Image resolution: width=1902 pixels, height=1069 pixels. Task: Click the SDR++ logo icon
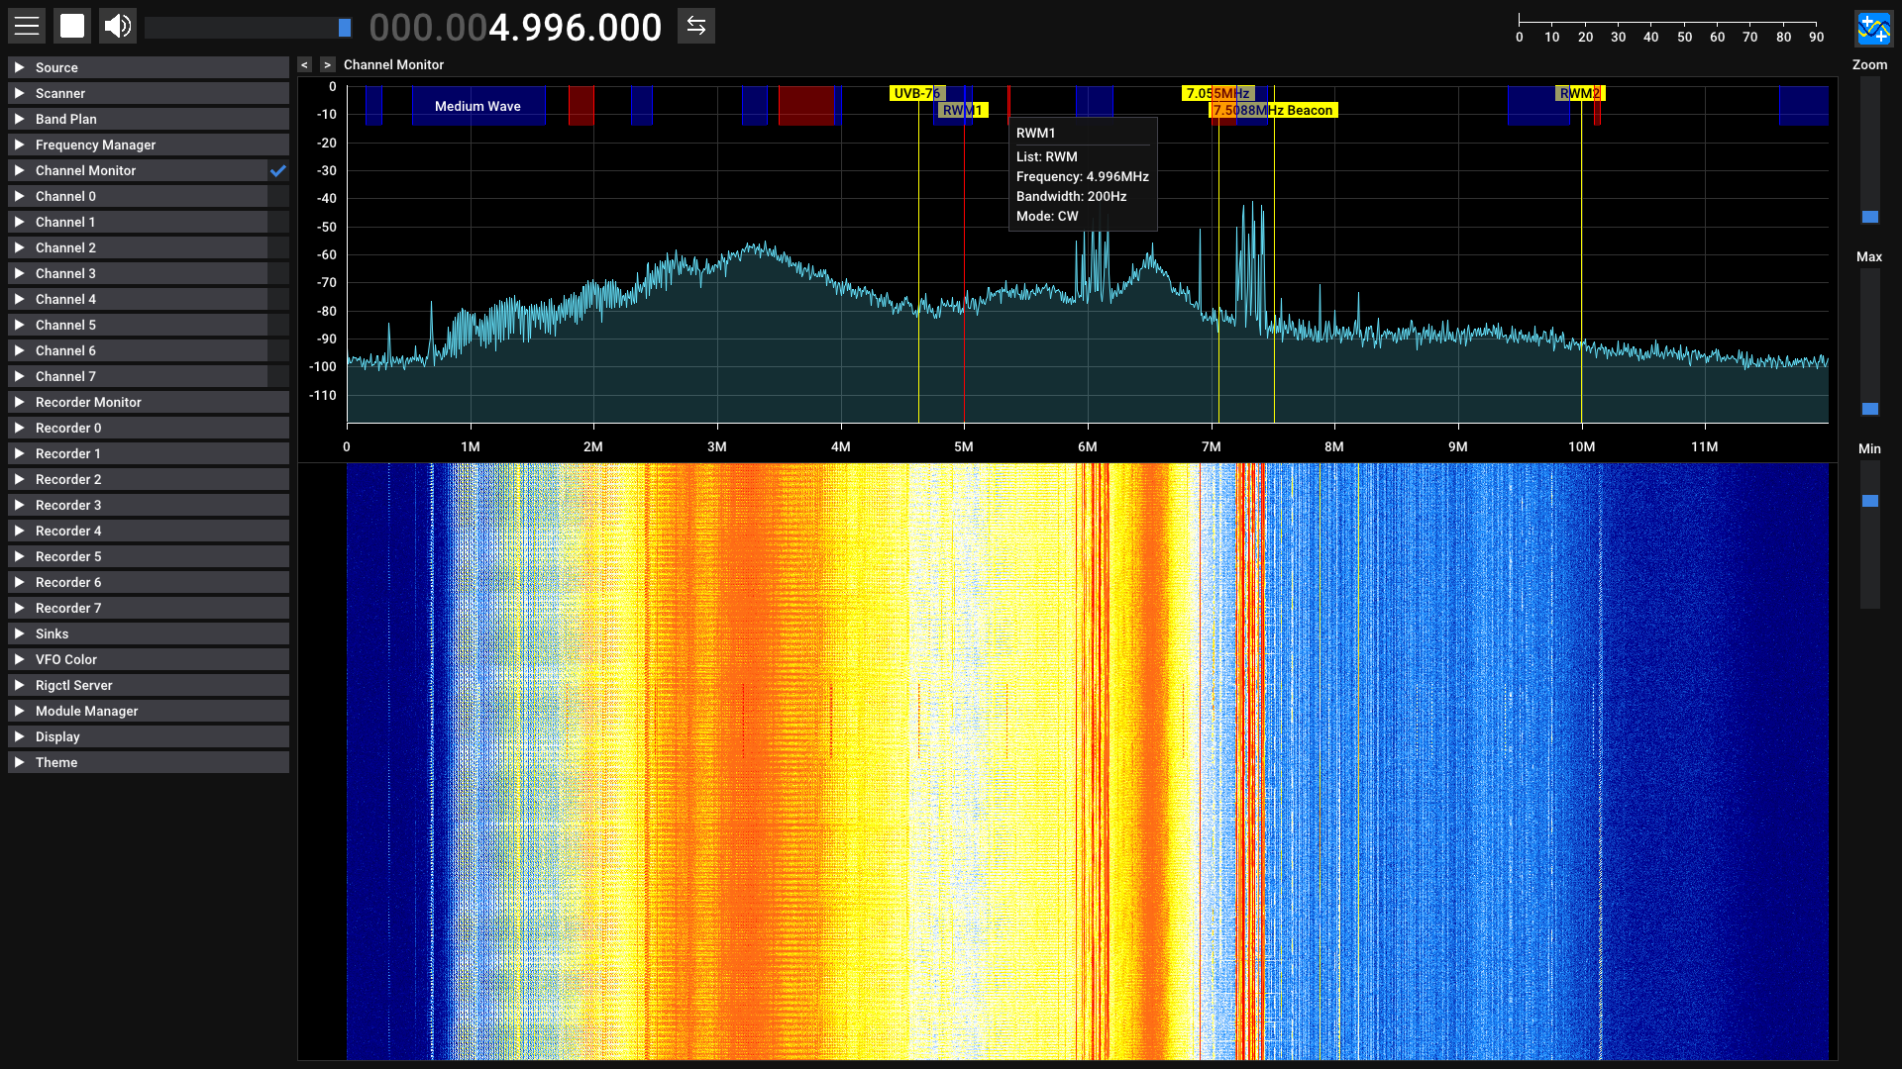click(x=1873, y=28)
